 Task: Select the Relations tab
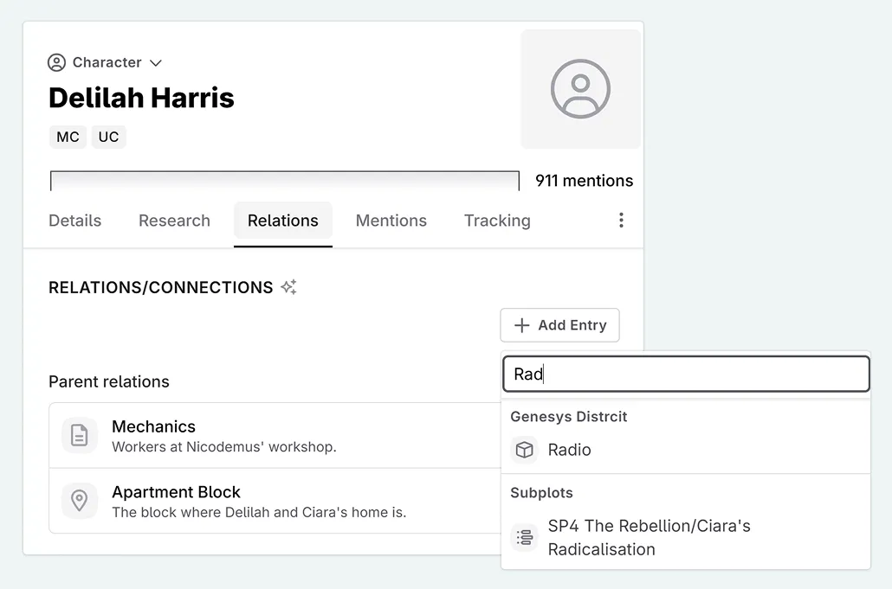coord(282,221)
